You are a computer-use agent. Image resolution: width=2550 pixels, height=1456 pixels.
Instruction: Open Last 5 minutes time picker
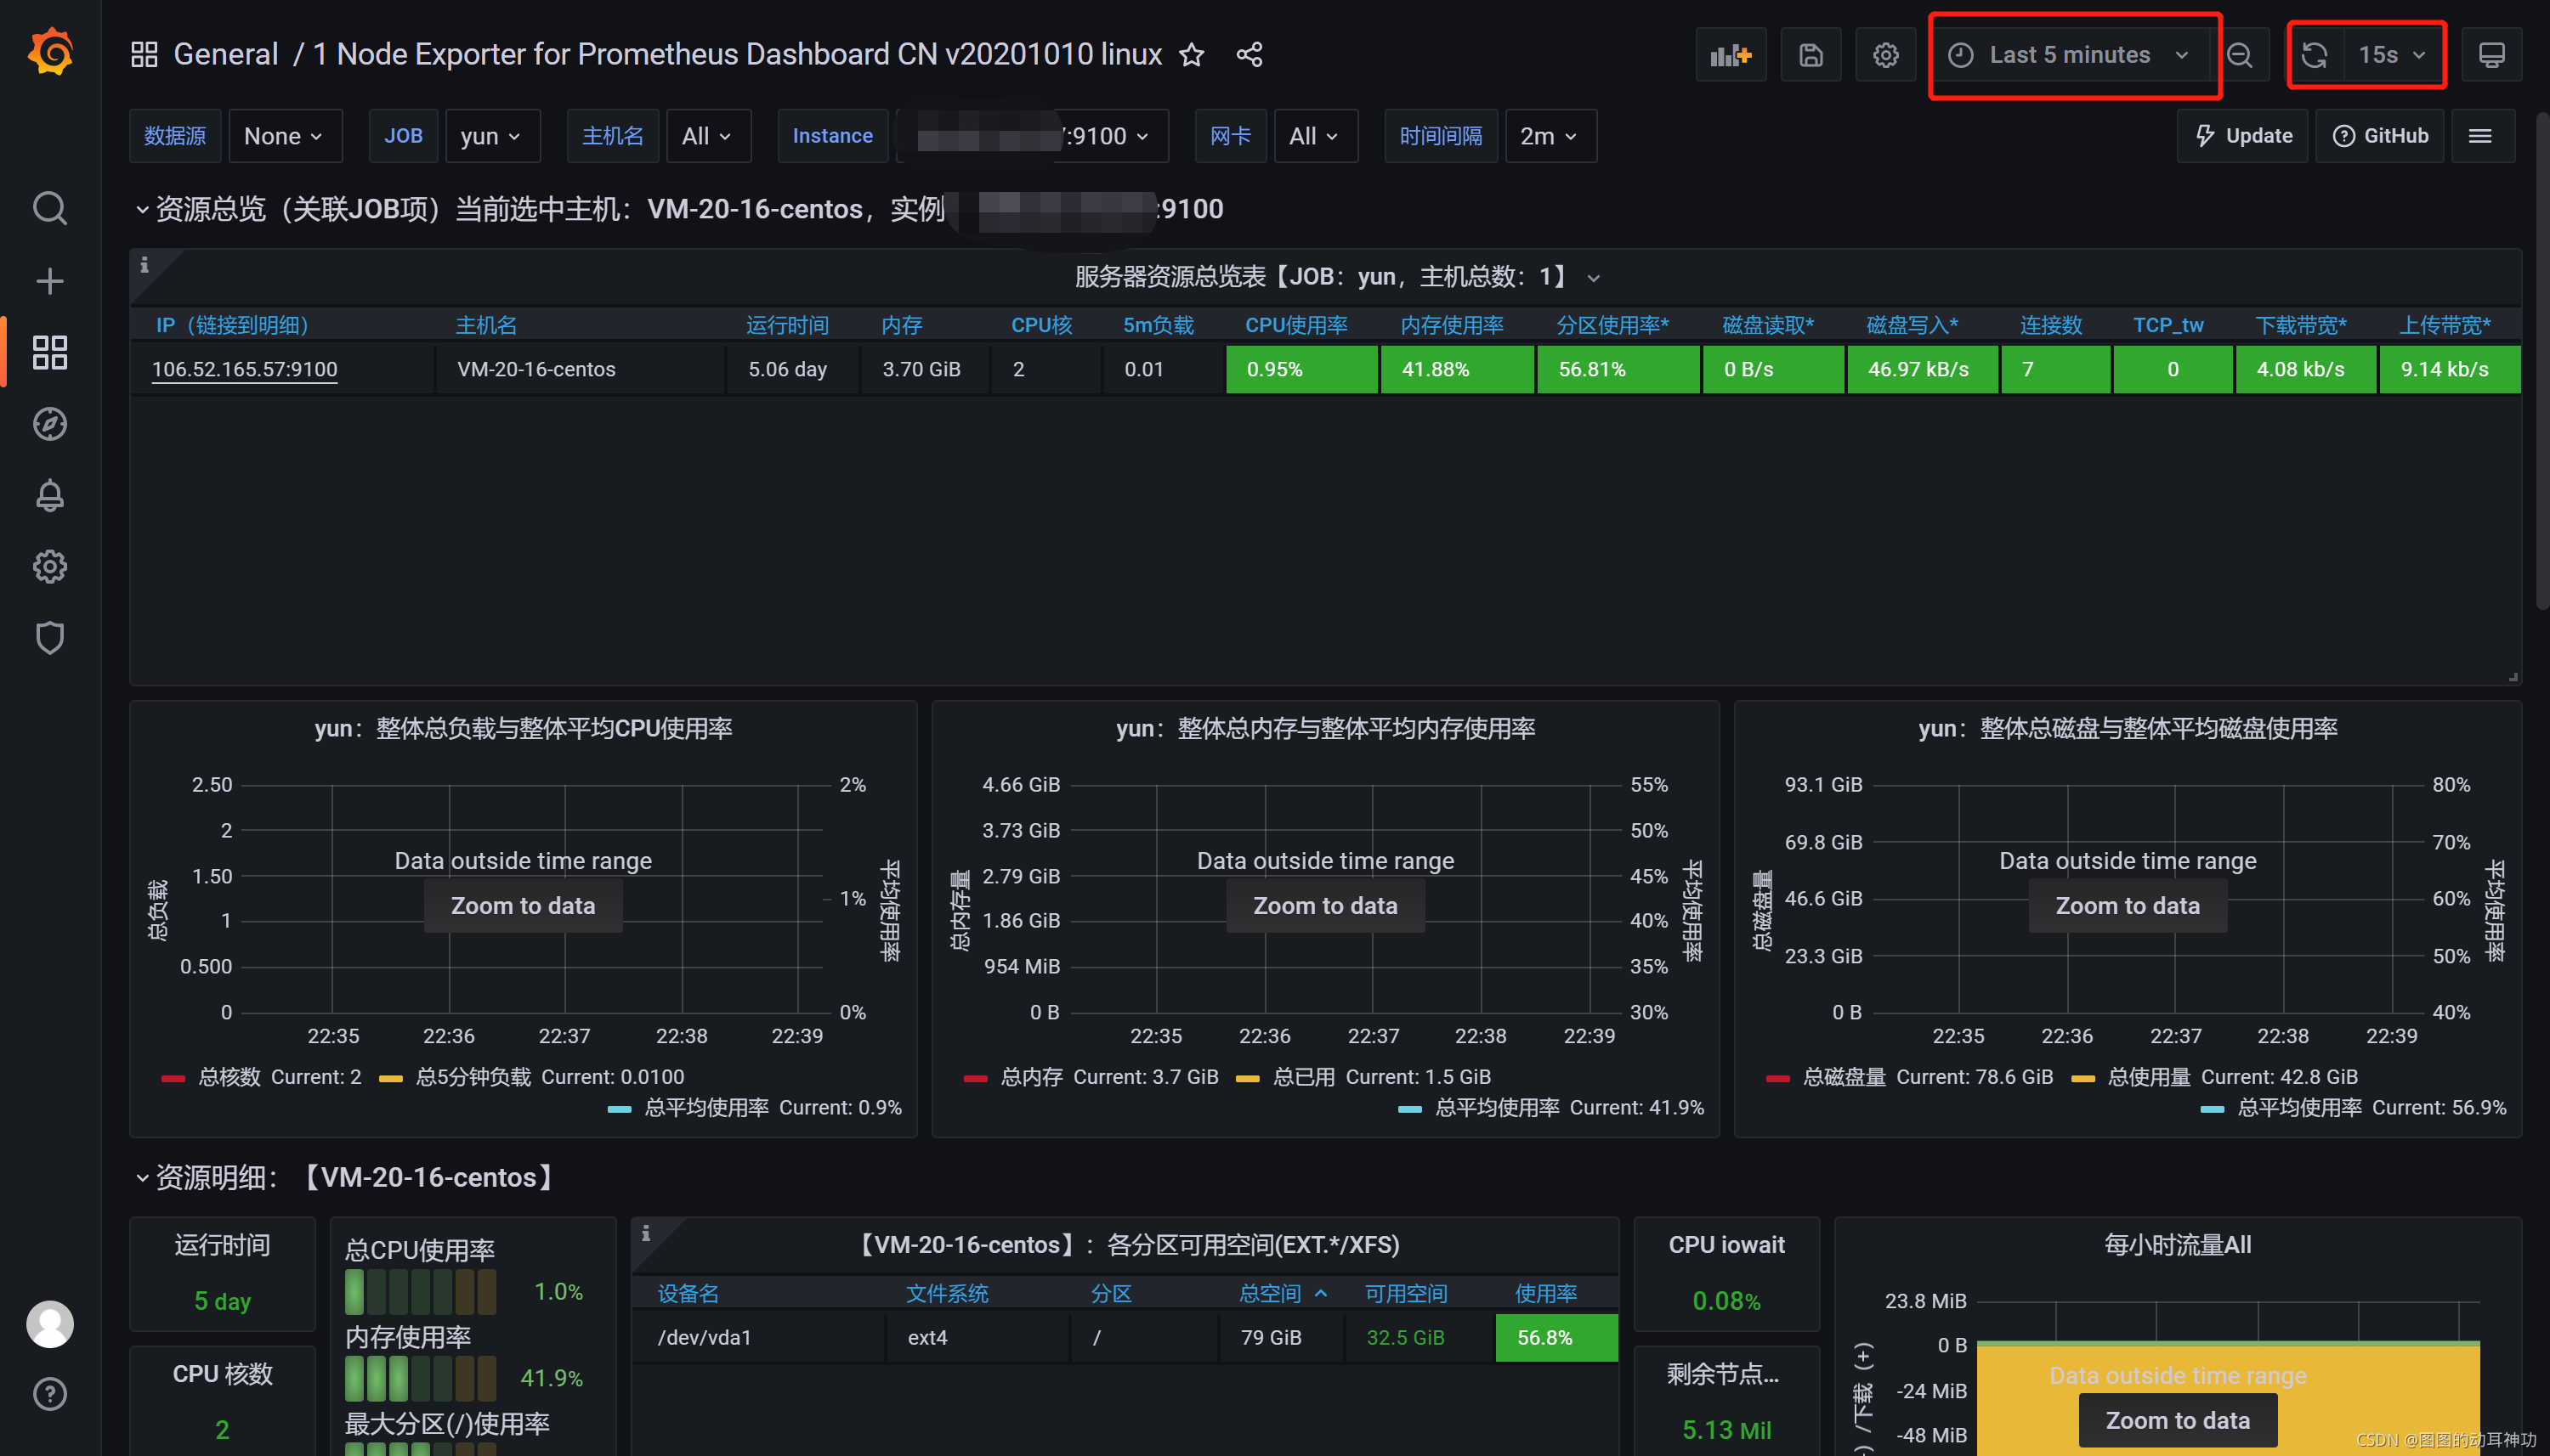[x=2069, y=55]
